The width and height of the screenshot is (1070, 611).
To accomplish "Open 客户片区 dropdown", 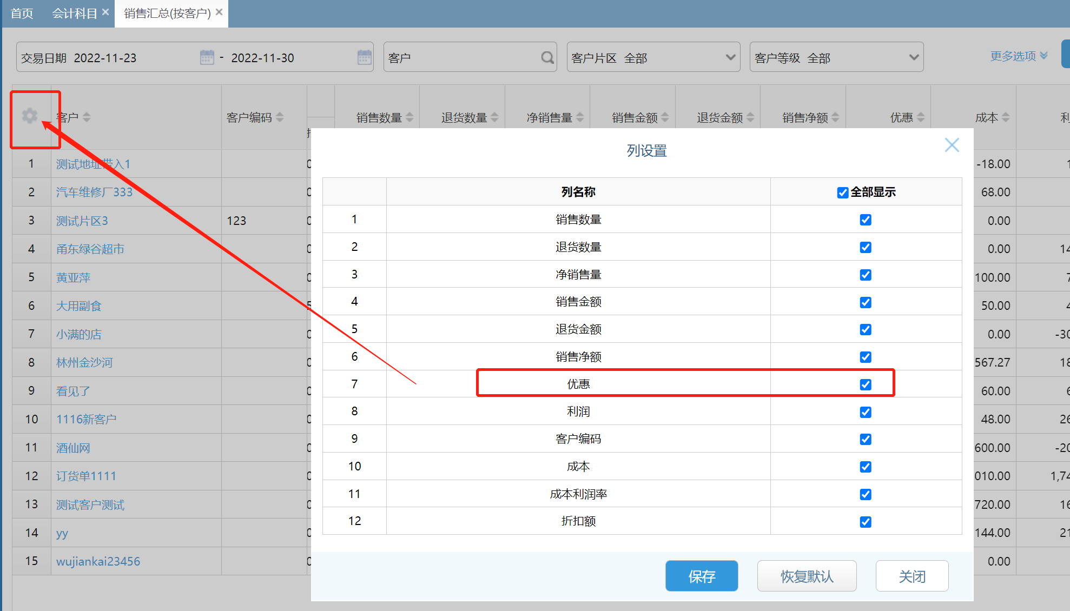I will click(653, 57).
